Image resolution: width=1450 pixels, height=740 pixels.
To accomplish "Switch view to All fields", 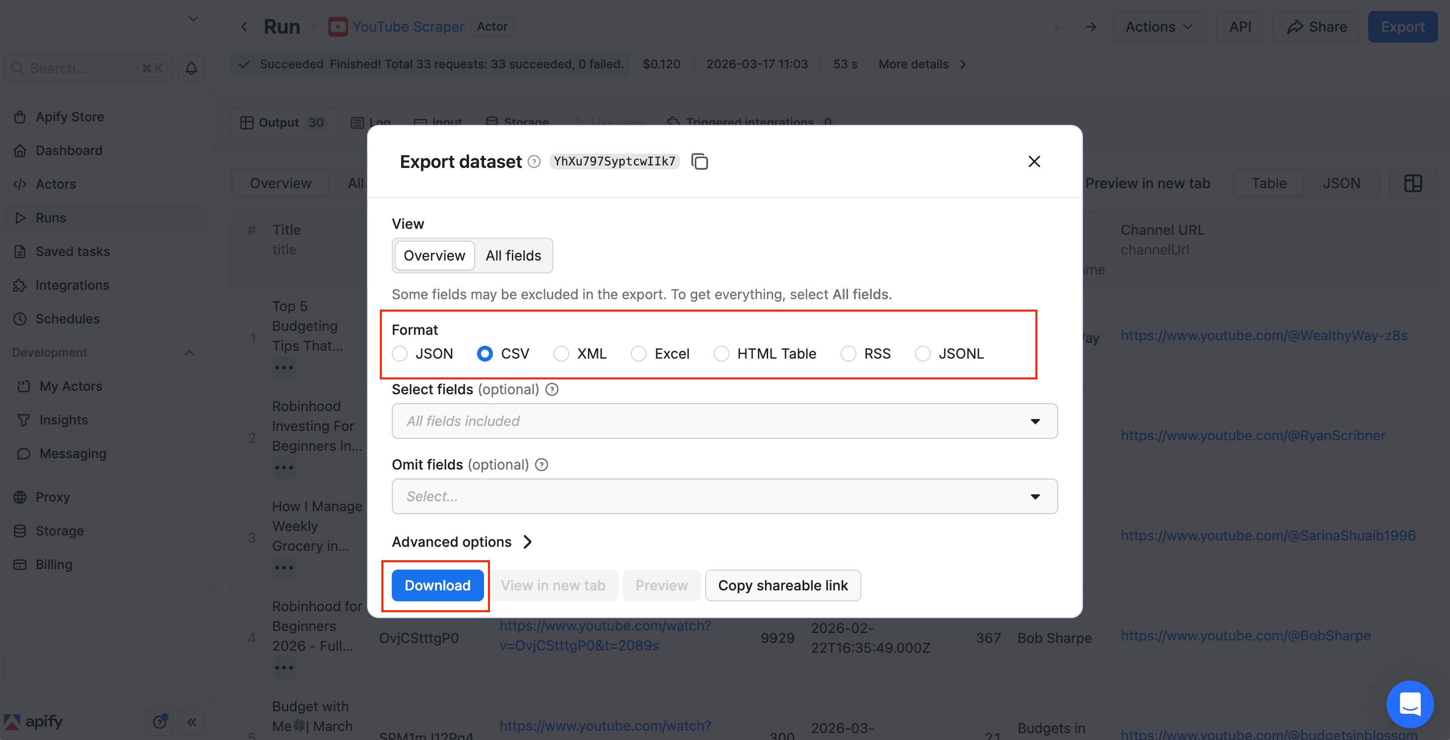I will click(513, 255).
